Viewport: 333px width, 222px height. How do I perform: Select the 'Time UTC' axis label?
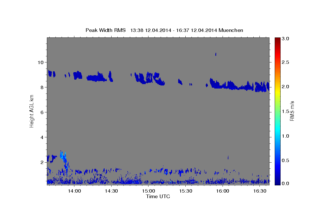pos(158,196)
